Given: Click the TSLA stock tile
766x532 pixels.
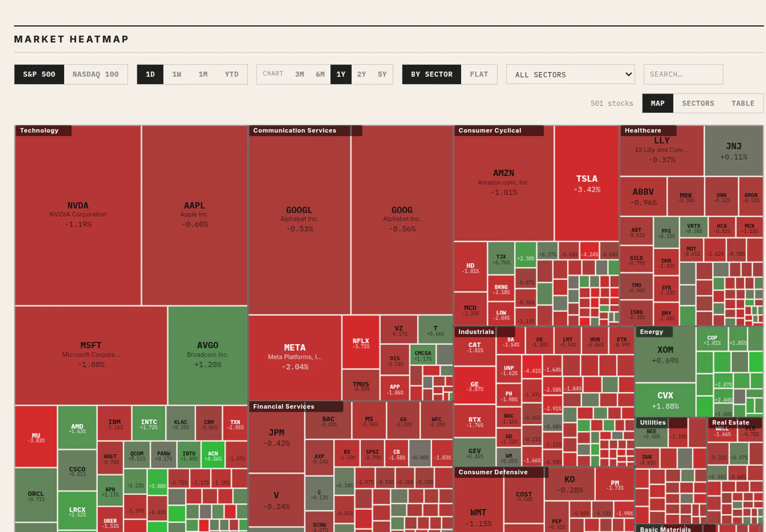Looking at the screenshot, I should 587,183.
